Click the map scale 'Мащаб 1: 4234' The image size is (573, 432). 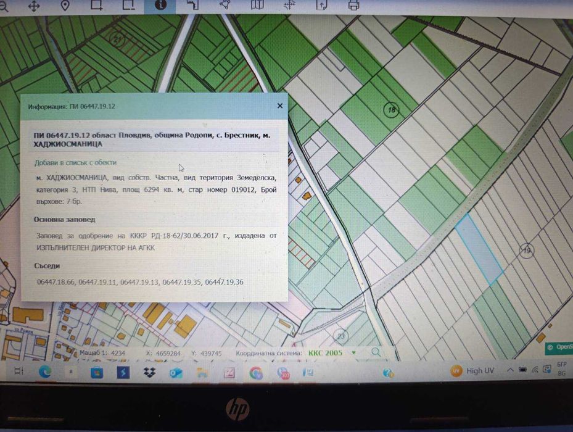102,353
